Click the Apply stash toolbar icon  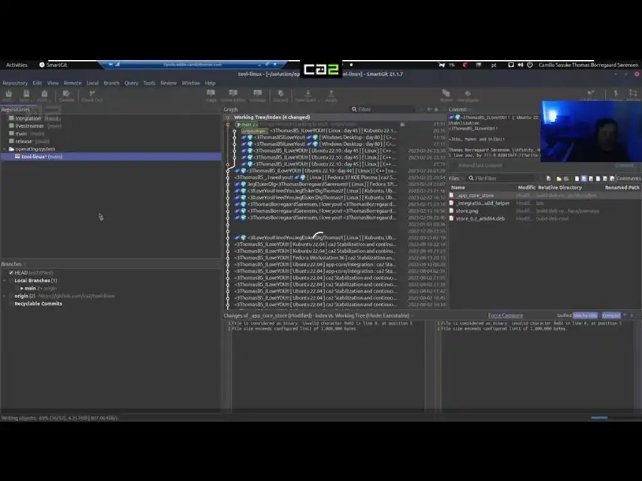(x=331, y=94)
